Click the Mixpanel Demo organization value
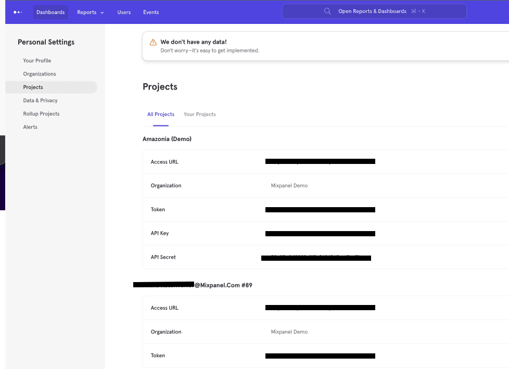The image size is (509, 369). pos(289,185)
